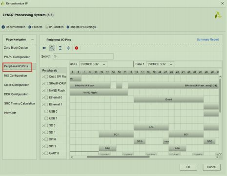Enable the Quad SPI Flash checkbox
This screenshot has width=227, height=176.
(46, 77)
